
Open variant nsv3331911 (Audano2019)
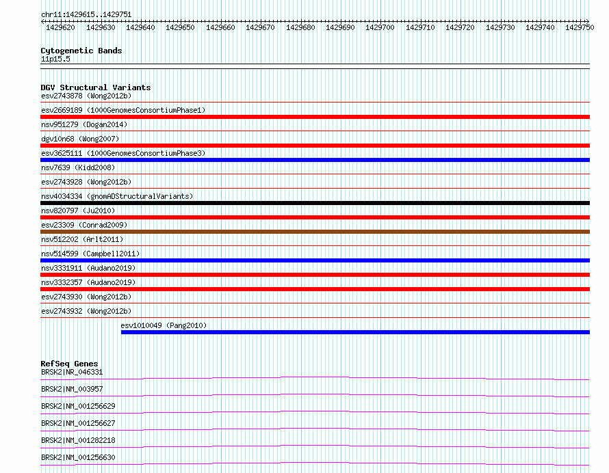88,268
